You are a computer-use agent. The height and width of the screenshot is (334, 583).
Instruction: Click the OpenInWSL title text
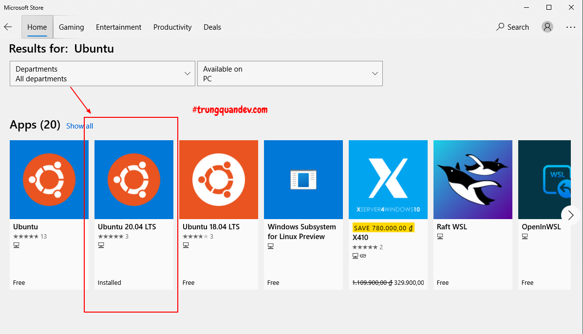coord(542,226)
